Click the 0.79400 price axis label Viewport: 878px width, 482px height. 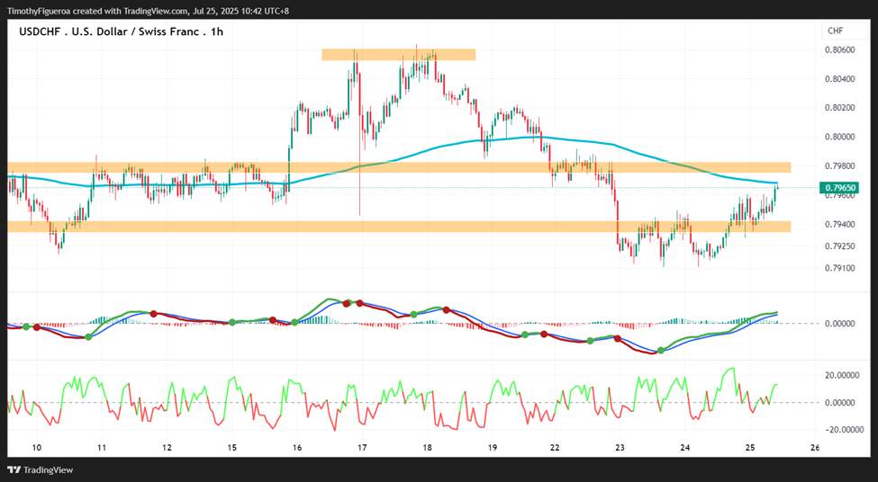[x=839, y=224]
